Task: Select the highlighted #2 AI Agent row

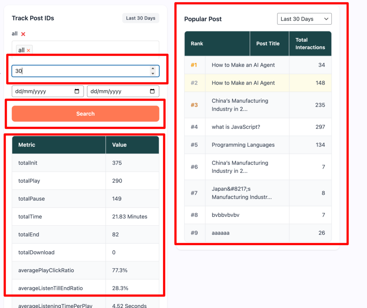Action: pyautogui.click(x=258, y=83)
